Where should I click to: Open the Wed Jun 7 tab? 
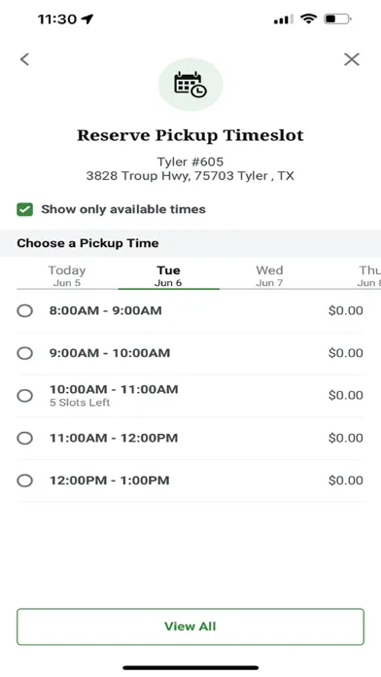click(269, 275)
